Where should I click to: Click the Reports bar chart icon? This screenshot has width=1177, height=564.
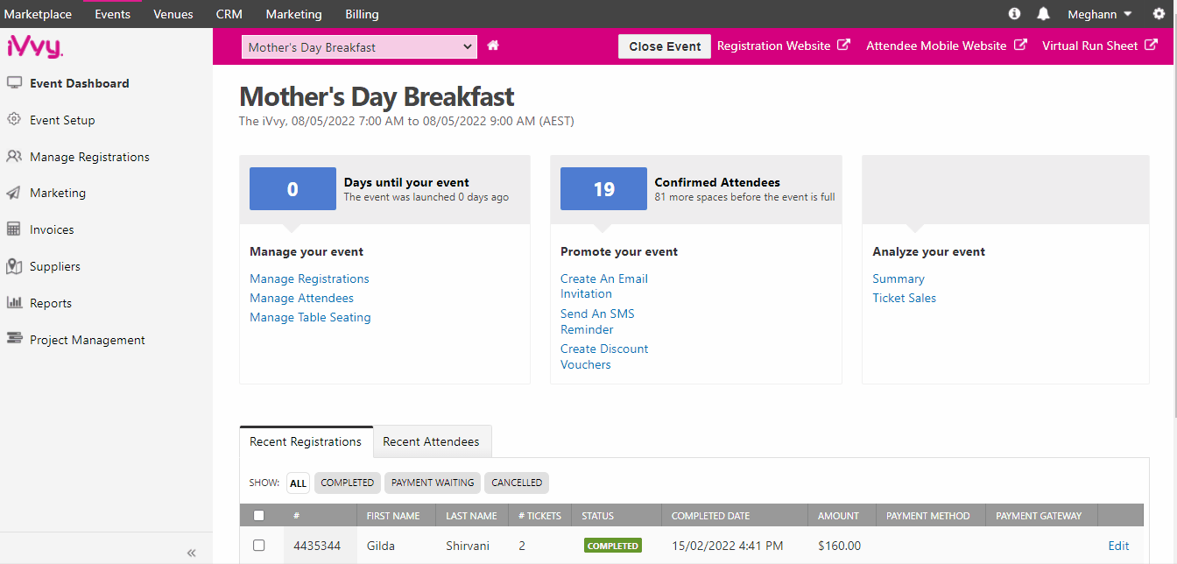point(14,303)
